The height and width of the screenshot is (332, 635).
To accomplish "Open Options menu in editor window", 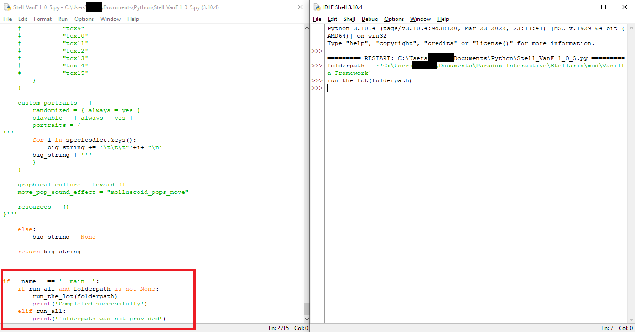I will (x=84, y=19).
